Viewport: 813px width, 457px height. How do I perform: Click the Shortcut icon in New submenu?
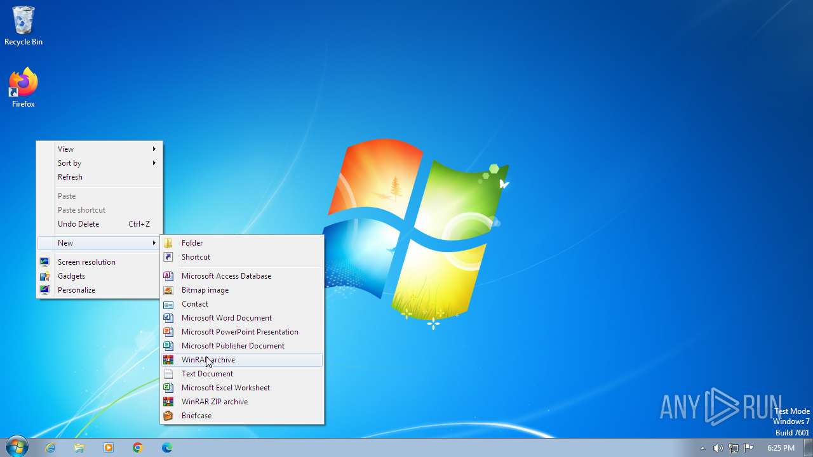(x=168, y=257)
